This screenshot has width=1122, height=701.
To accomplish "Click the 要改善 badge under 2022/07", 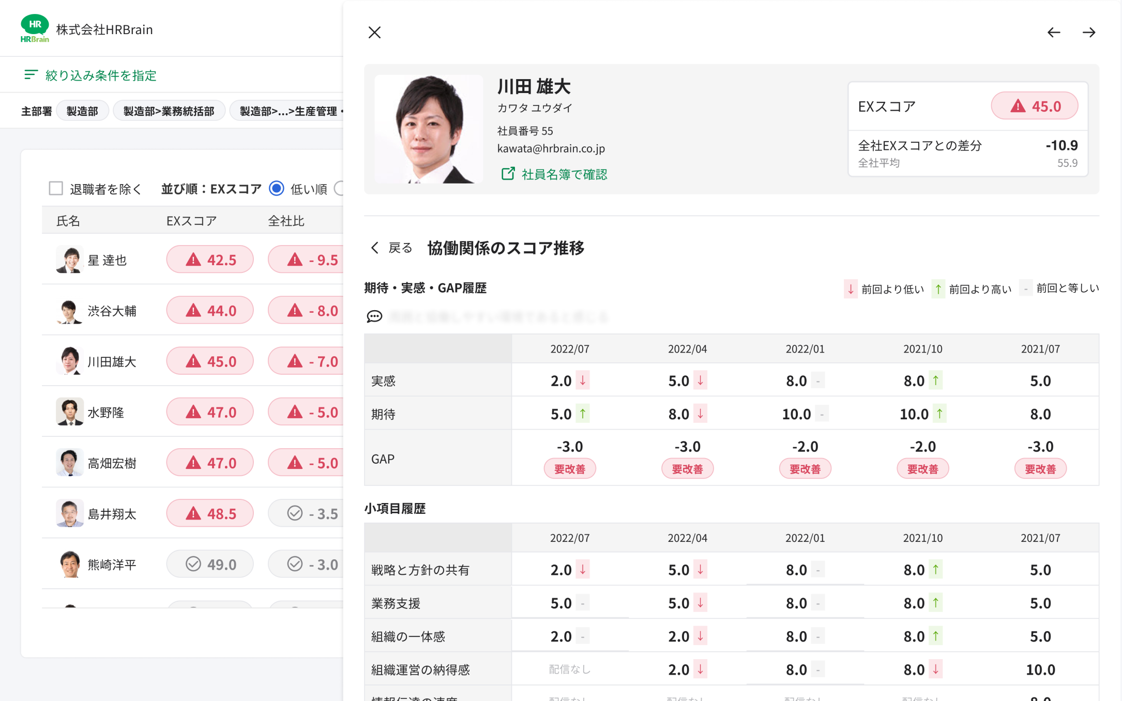I will 569,469.
